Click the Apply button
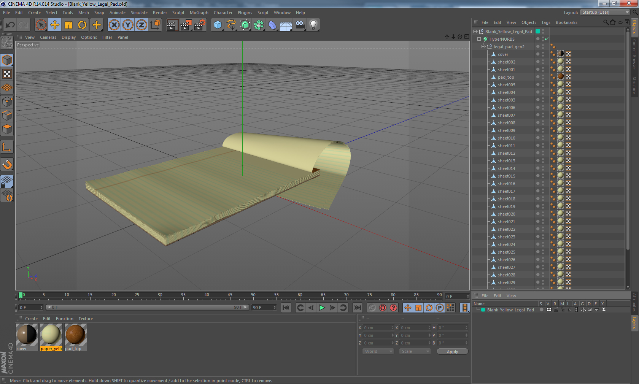Viewport: 639px width, 384px height. 452,352
